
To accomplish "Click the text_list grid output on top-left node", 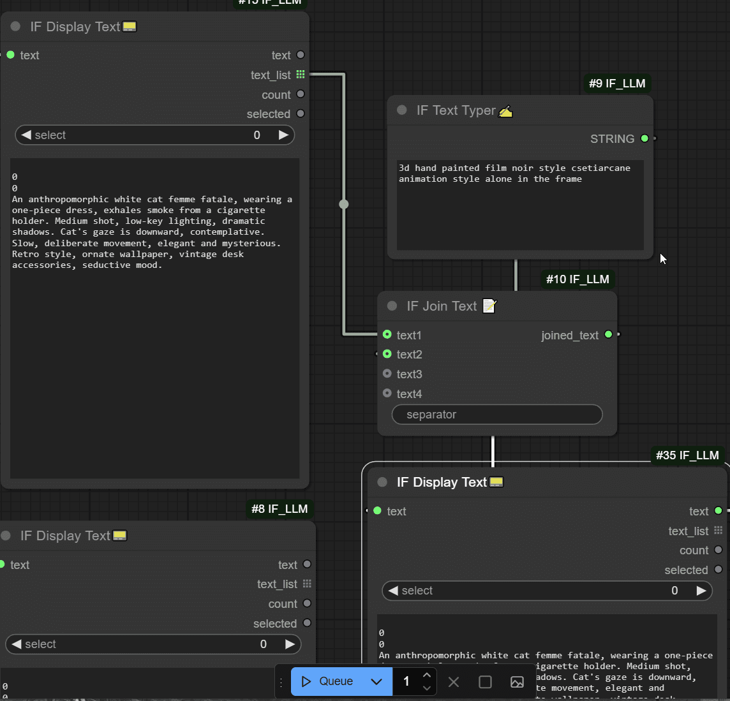I will (x=301, y=75).
